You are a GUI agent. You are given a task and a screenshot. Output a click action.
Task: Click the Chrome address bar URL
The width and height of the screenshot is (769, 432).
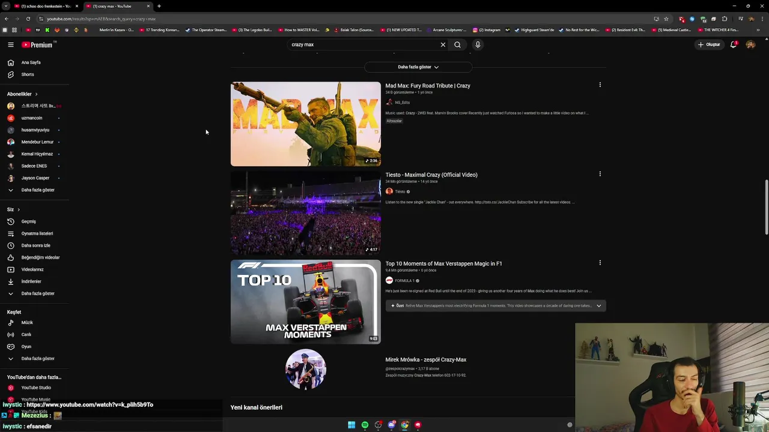101,19
